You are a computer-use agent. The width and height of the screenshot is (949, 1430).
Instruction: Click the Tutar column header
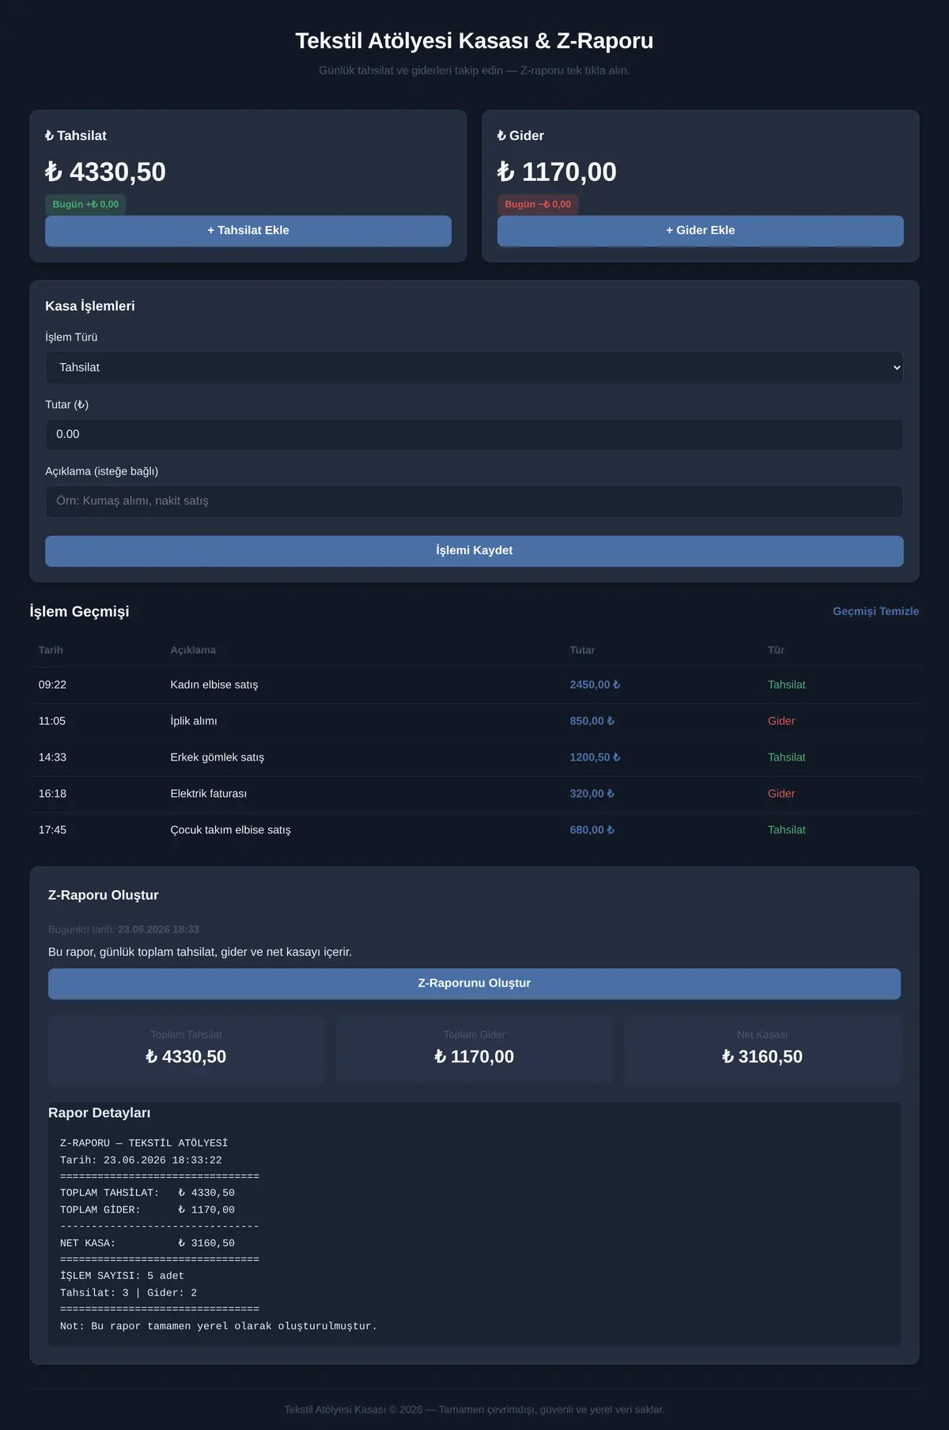582,650
